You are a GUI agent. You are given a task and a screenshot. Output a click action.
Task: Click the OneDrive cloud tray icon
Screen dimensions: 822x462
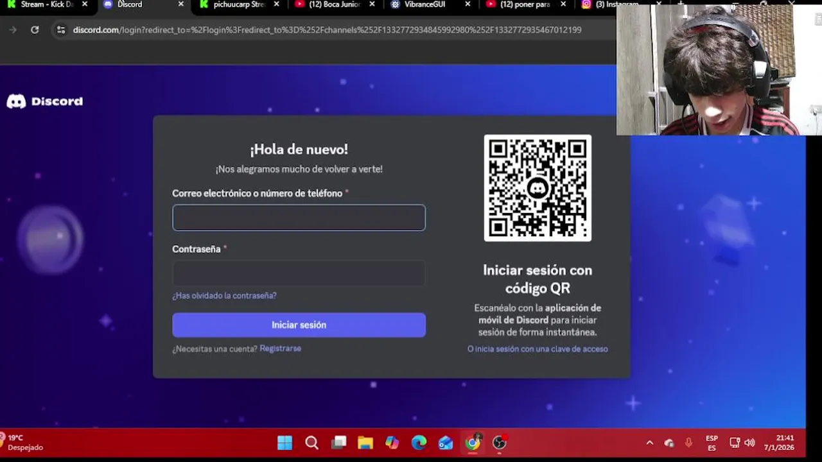[x=669, y=443]
